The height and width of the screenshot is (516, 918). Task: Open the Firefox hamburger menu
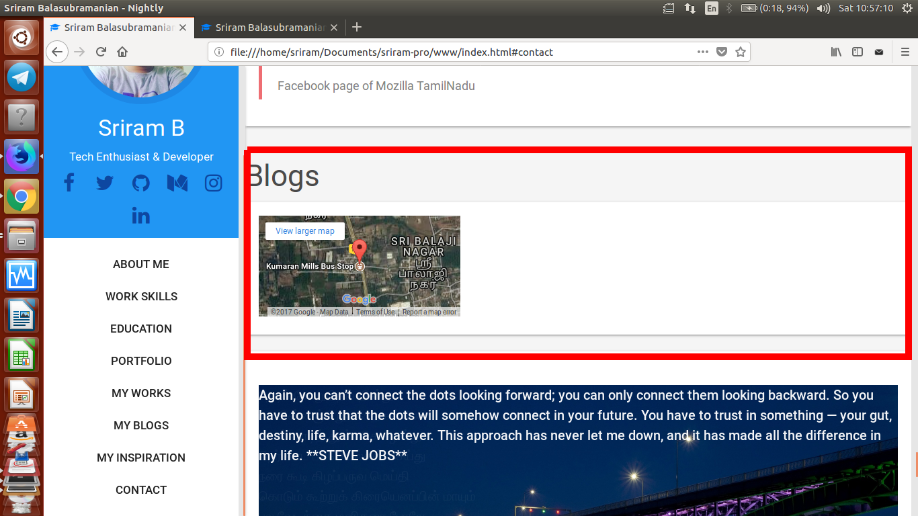(x=905, y=52)
